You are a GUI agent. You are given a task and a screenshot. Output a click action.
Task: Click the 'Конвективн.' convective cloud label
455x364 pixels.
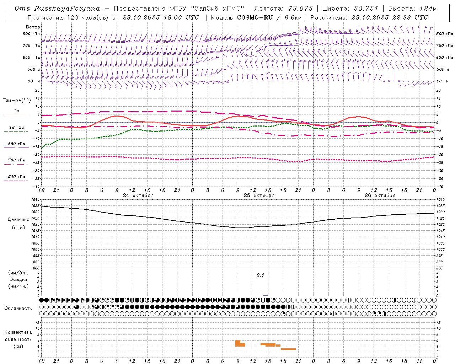click(x=18, y=332)
